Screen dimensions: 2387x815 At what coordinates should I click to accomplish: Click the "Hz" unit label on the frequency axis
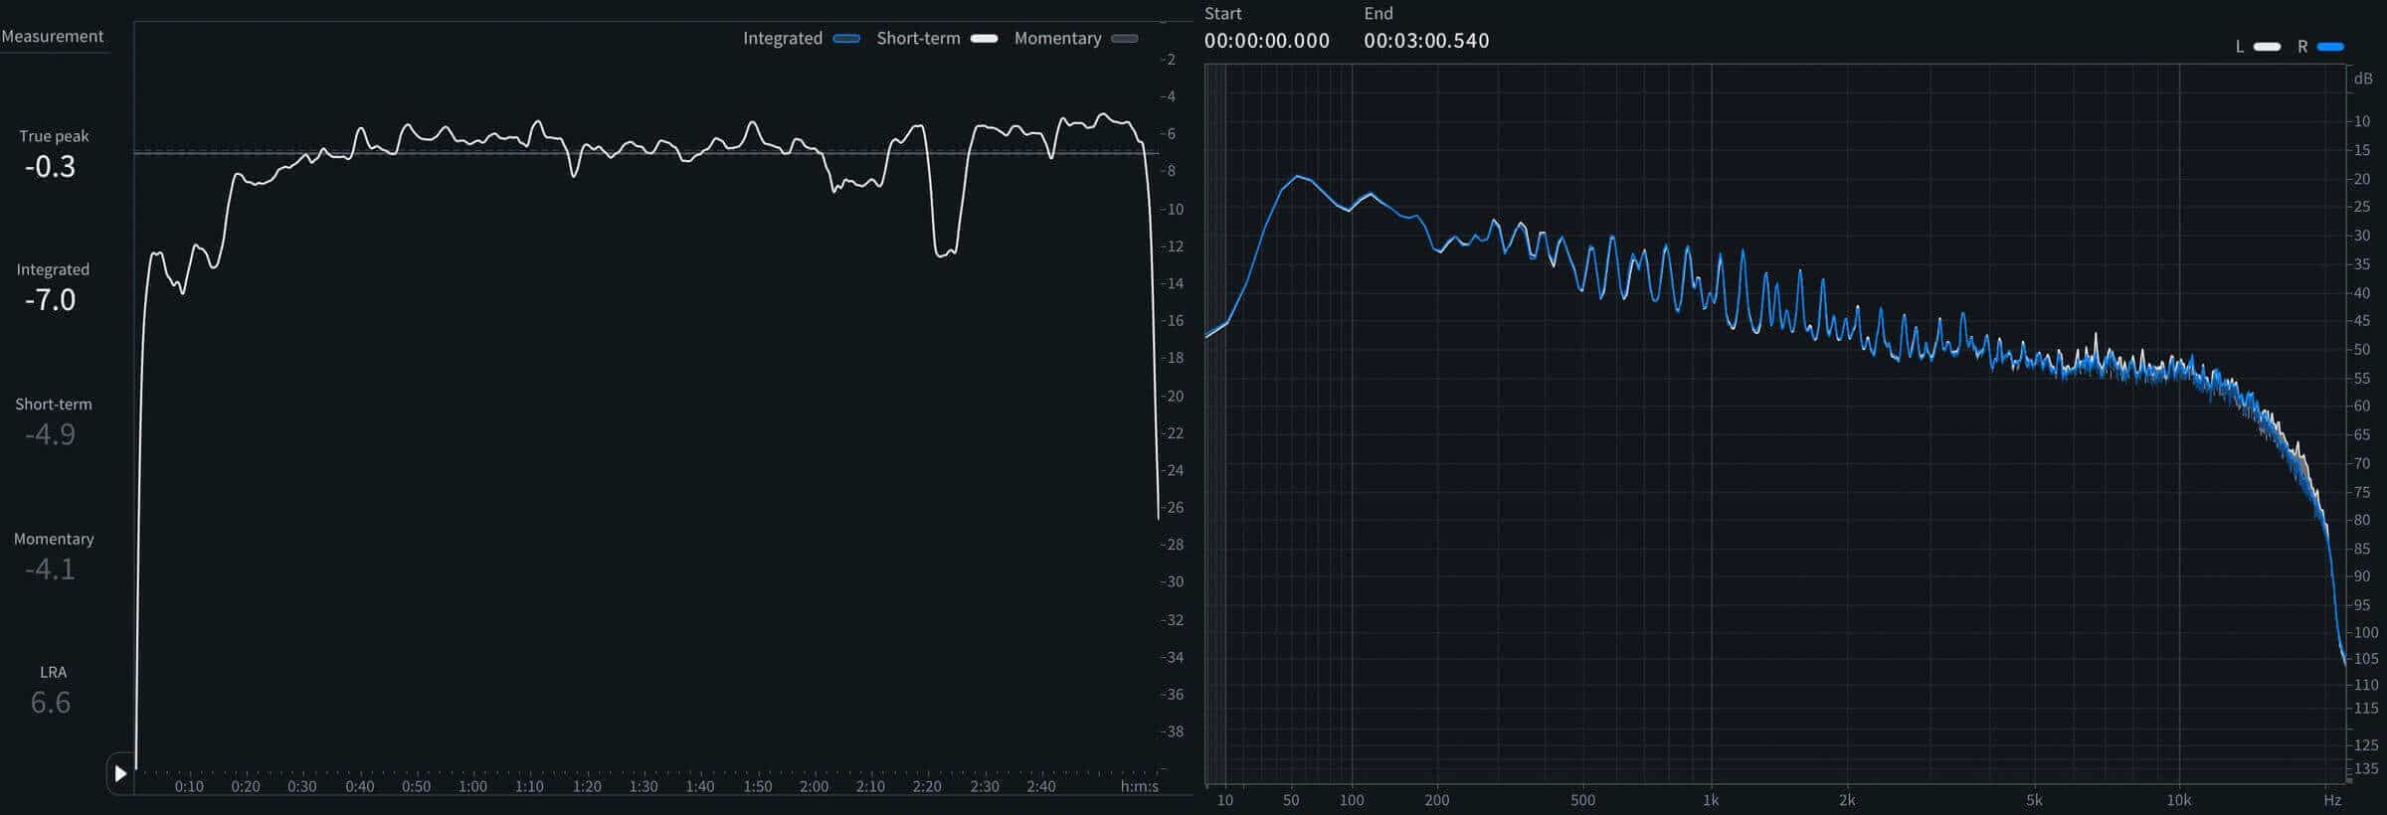(x=2332, y=800)
